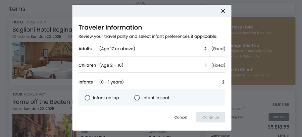The width and height of the screenshot is (302, 137).
Task: Open the Baglioni hotel room photo
Action: tap(42, 61)
